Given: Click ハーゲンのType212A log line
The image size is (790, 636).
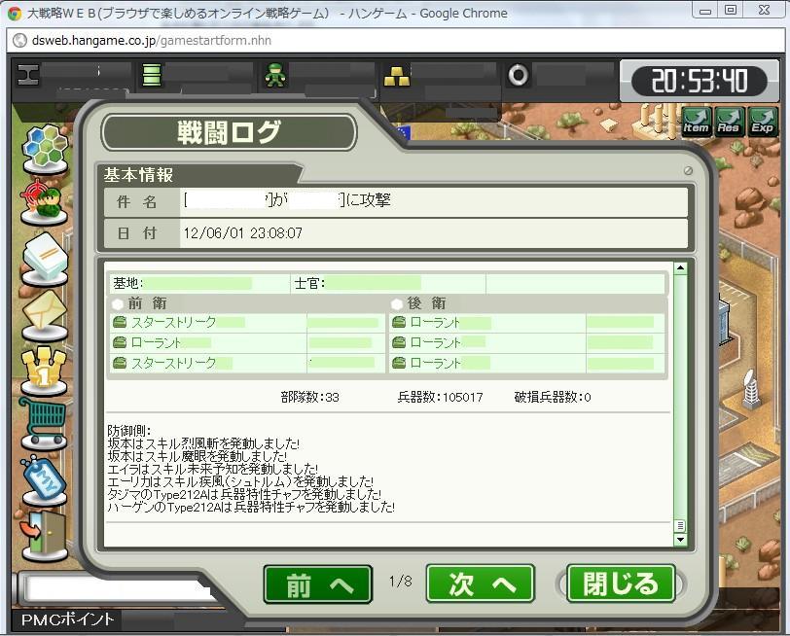Looking at the screenshot, I should click(251, 507).
